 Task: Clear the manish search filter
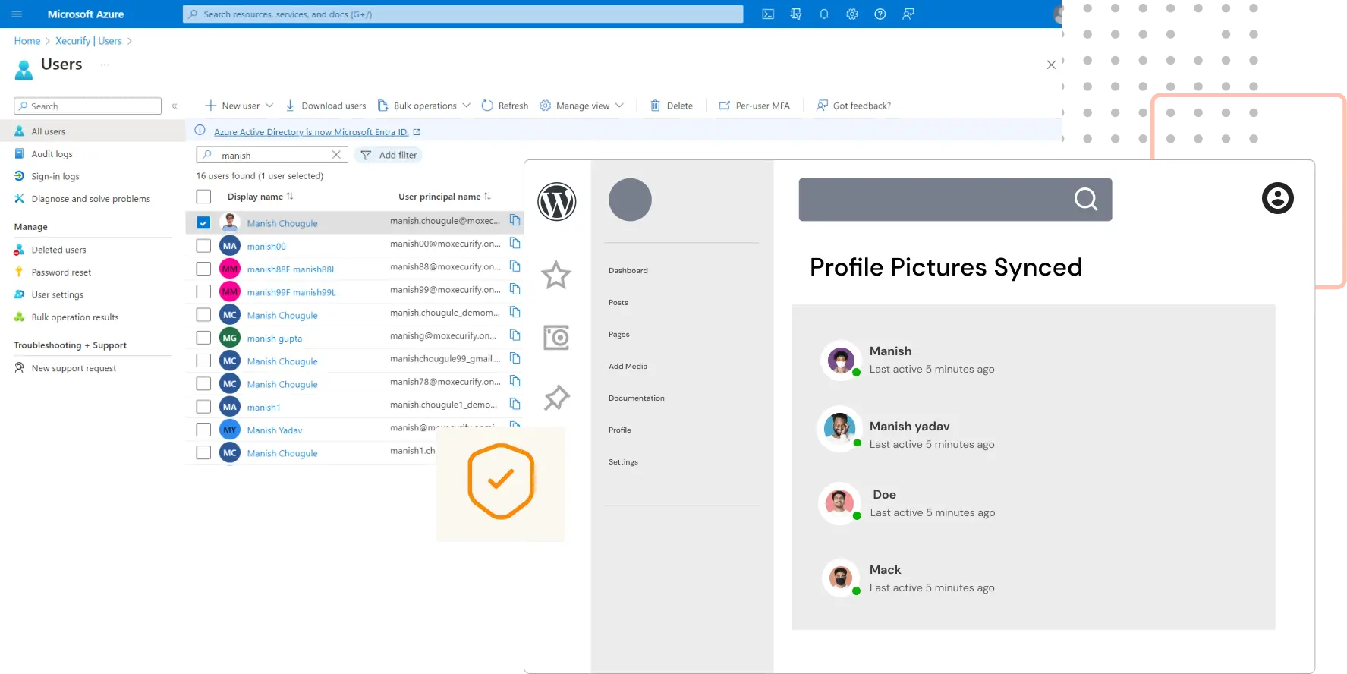(336, 155)
